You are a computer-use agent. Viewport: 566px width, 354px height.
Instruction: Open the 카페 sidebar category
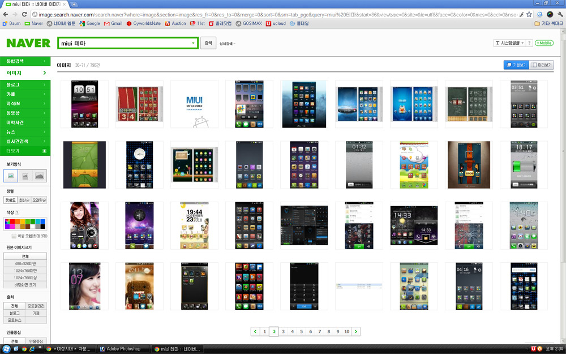point(25,94)
